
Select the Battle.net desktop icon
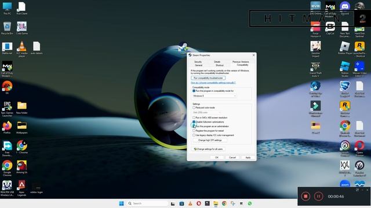coord(7,49)
